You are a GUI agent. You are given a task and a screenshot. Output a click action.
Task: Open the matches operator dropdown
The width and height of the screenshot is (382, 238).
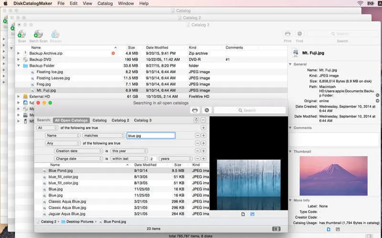coord(104,136)
